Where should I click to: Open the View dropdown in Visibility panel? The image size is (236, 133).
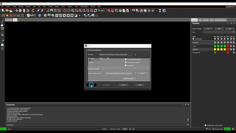click(x=219, y=32)
